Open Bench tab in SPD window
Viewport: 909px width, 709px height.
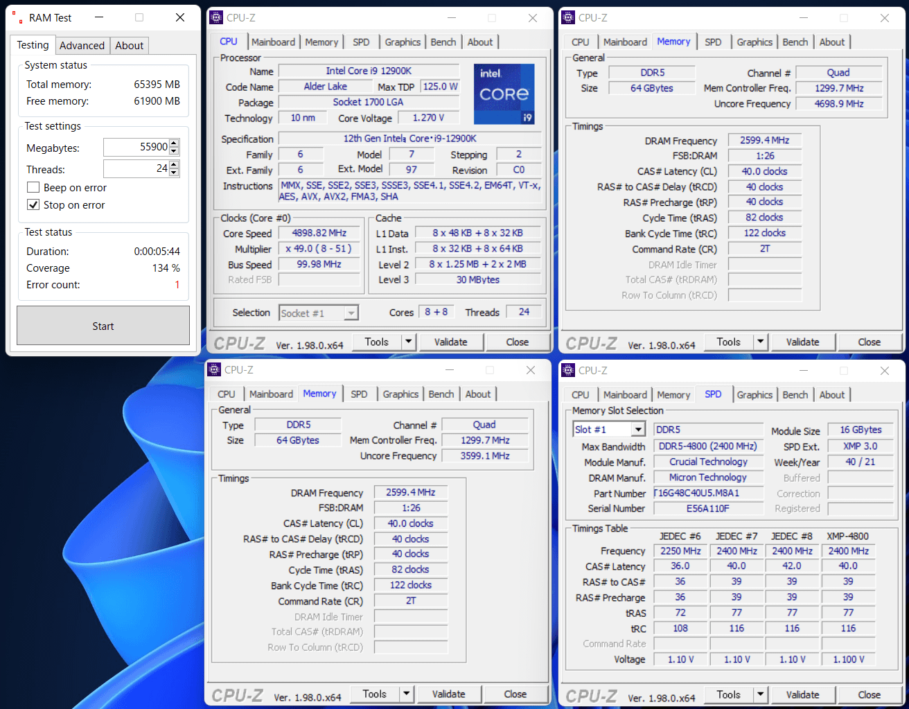(x=795, y=395)
